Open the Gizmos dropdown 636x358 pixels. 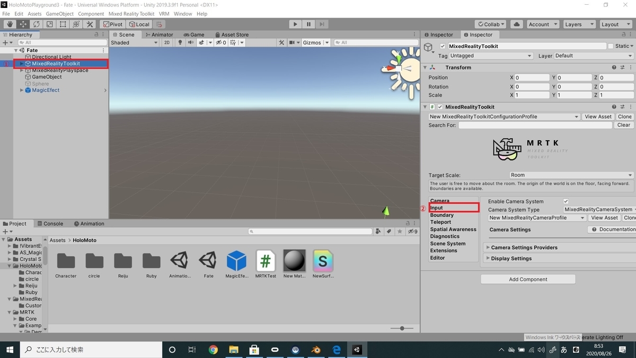316,42
